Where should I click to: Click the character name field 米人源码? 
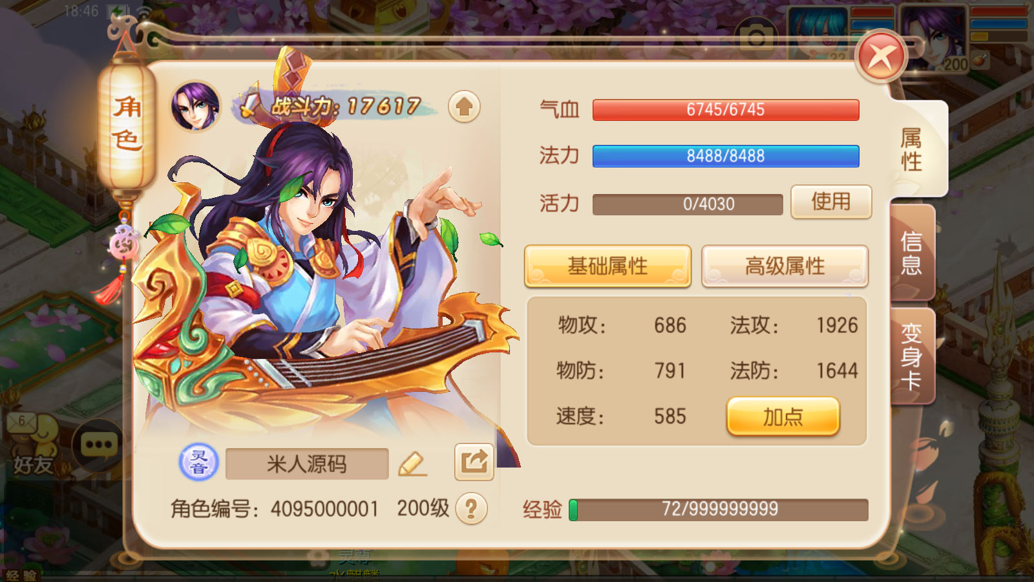[307, 464]
